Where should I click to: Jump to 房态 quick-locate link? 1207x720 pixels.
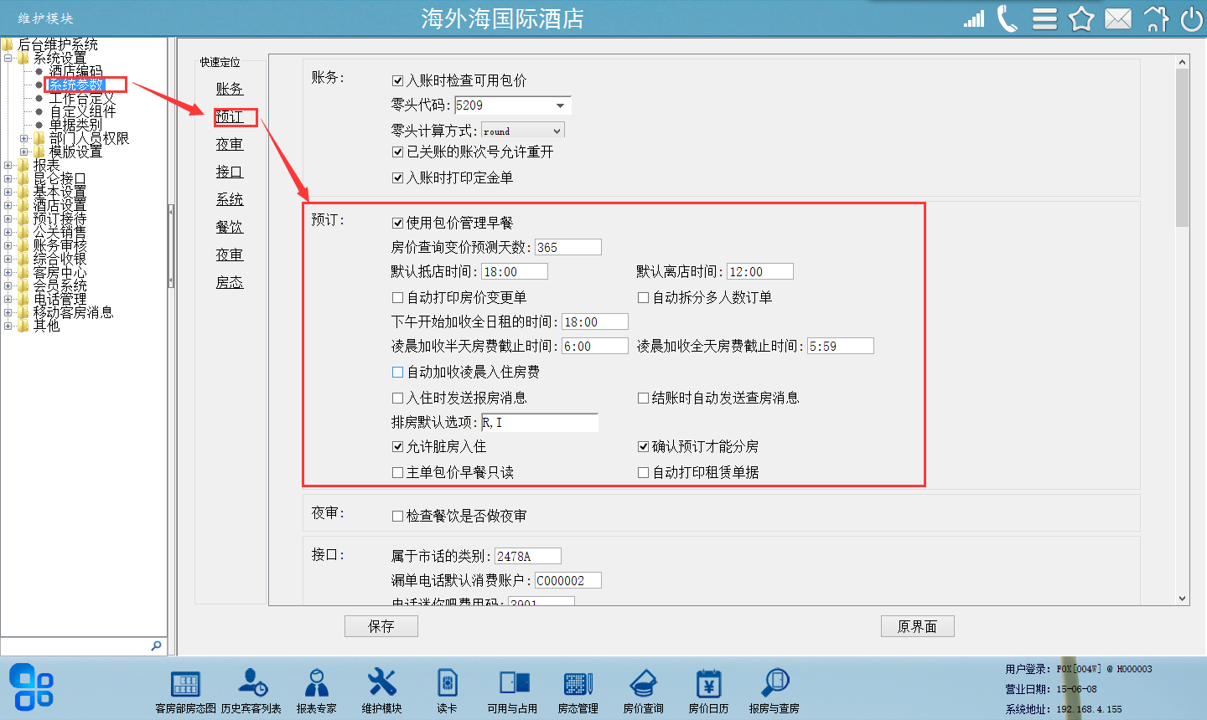tap(229, 283)
